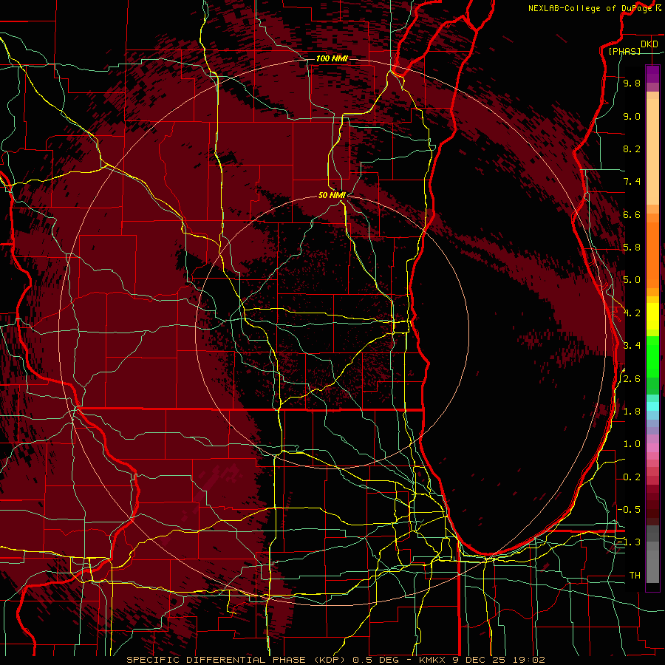Click the 6.6 value on color scale
665x665 pixels.
point(632,214)
